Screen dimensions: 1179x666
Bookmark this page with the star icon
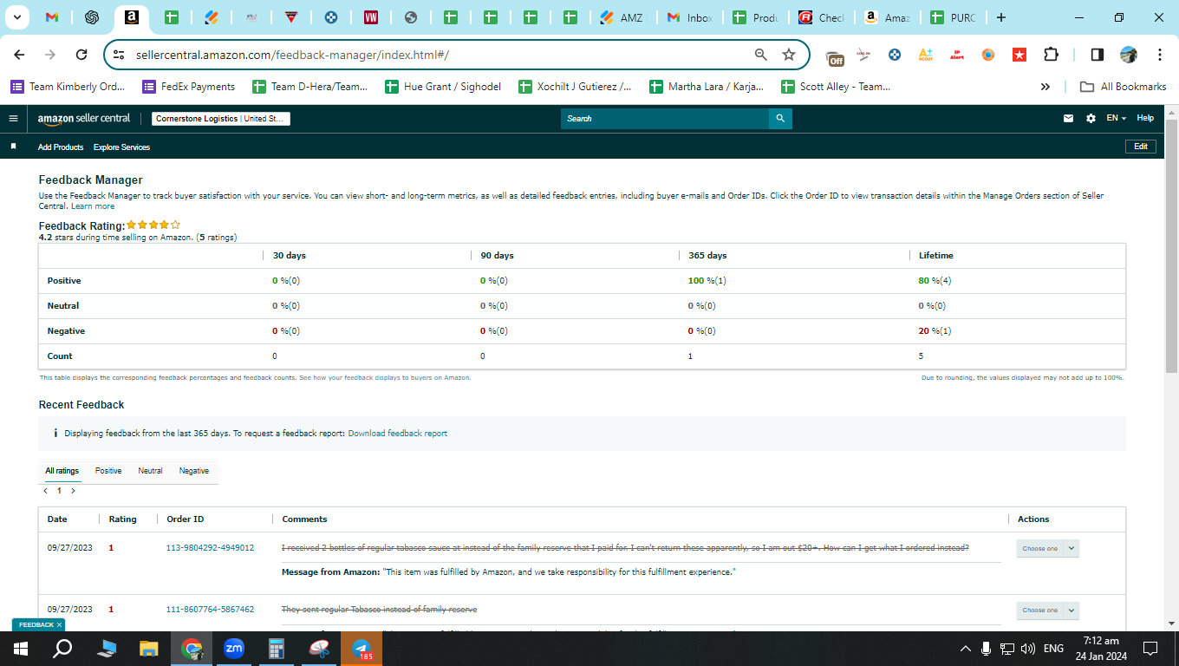click(x=789, y=55)
